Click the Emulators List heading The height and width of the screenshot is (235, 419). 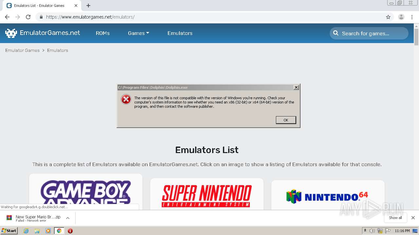point(207,150)
